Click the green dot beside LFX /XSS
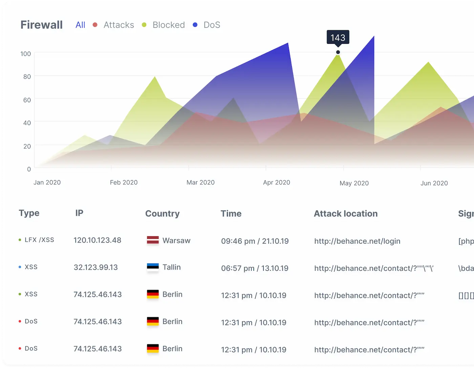The image size is (474, 368). (x=20, y=240)
